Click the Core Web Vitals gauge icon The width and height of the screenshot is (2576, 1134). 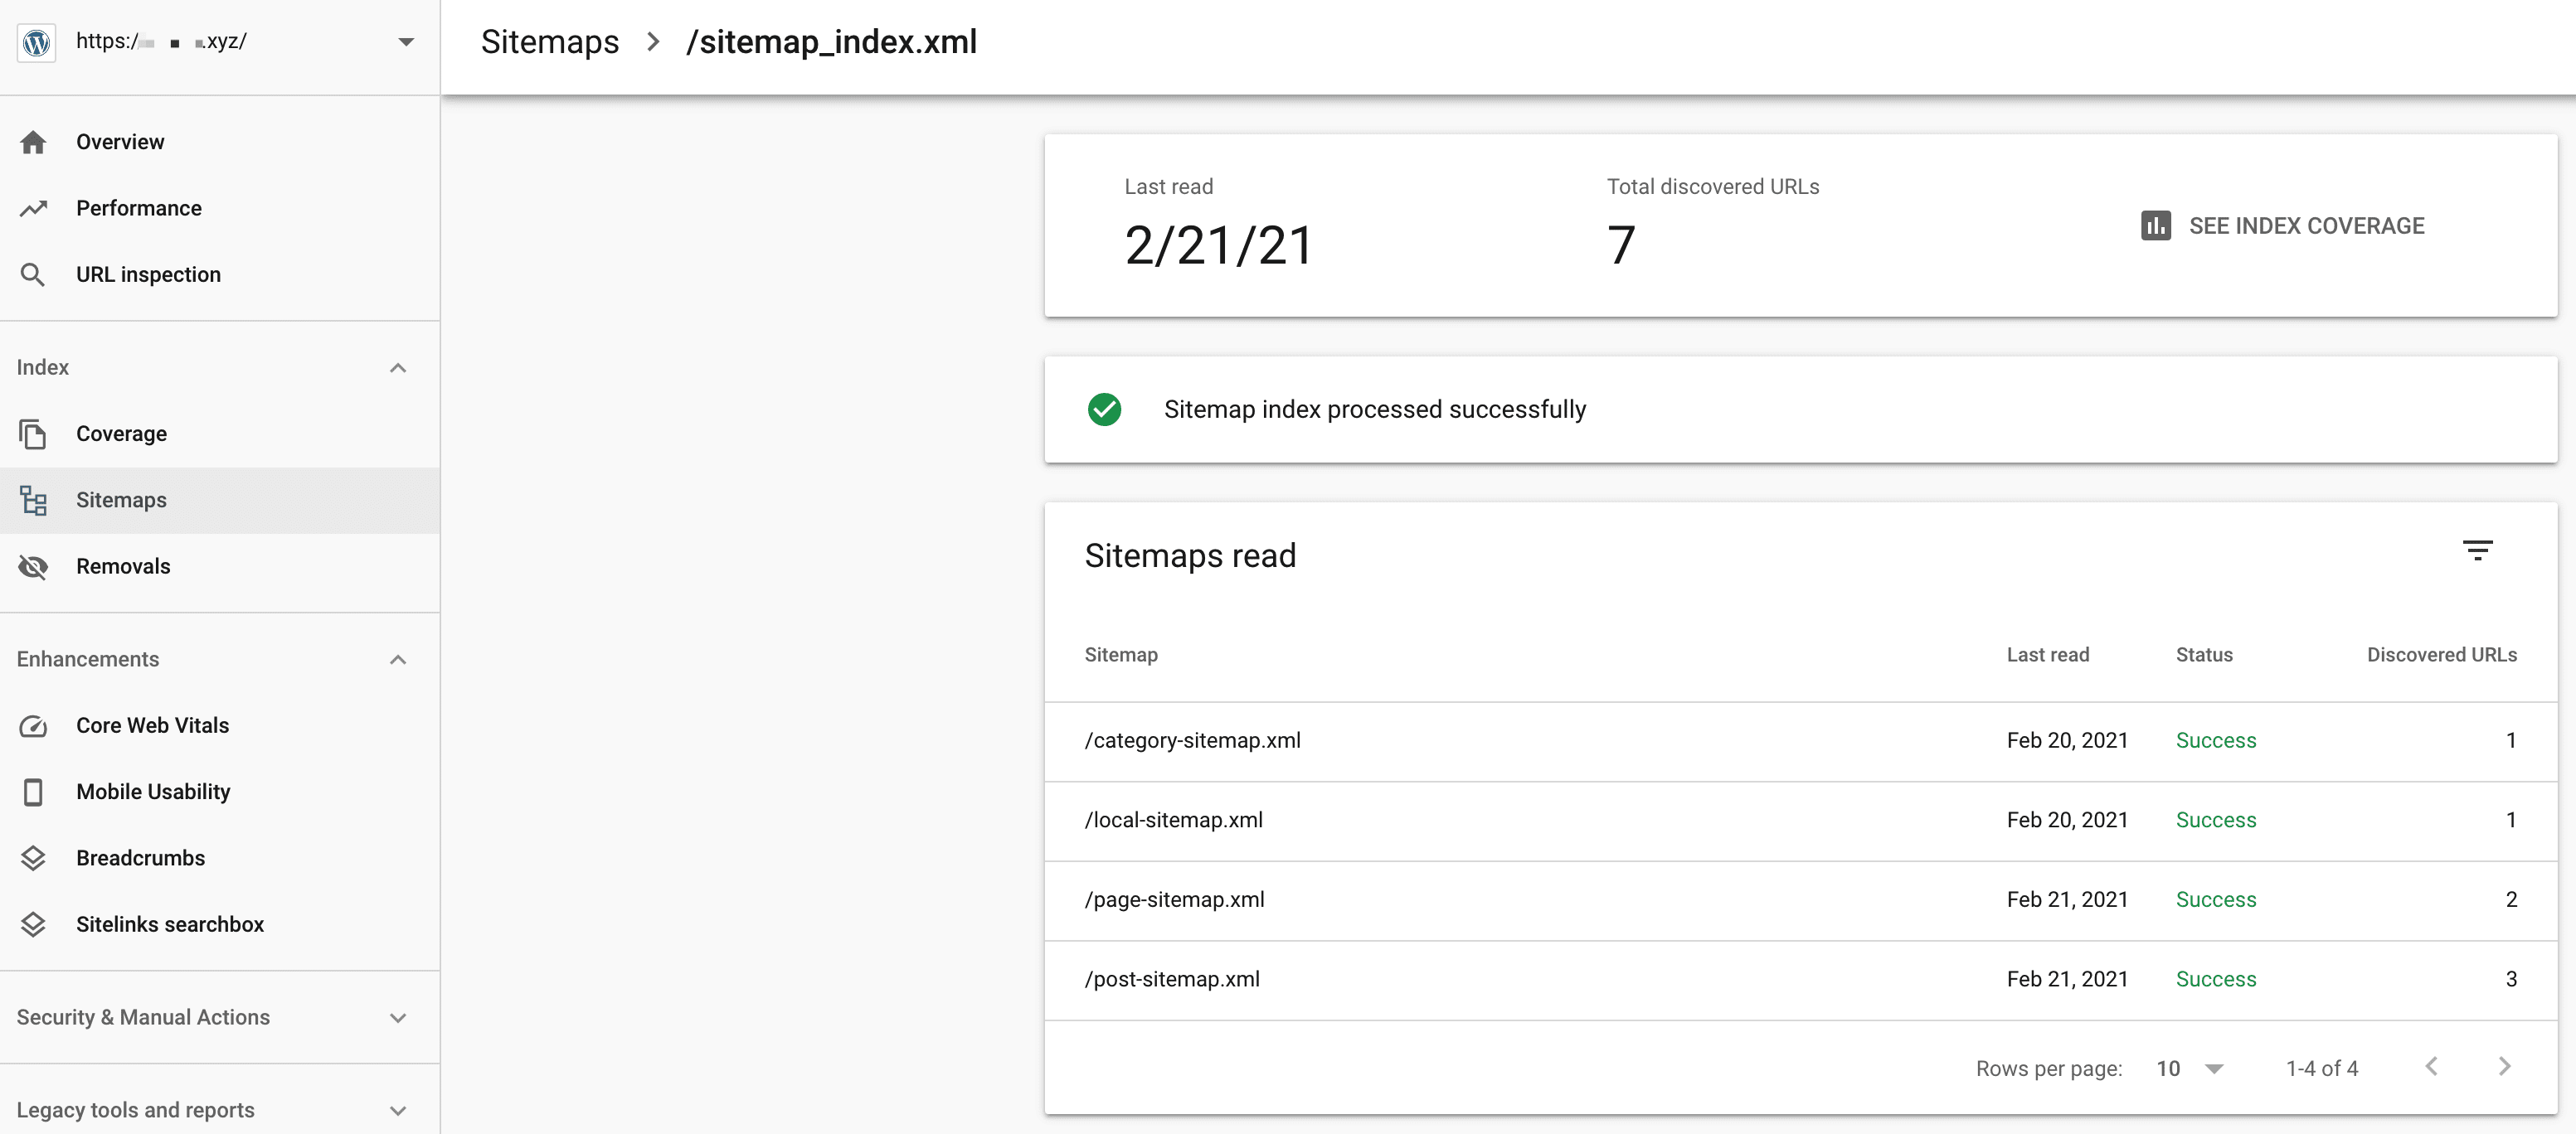[x=33, y=726]
